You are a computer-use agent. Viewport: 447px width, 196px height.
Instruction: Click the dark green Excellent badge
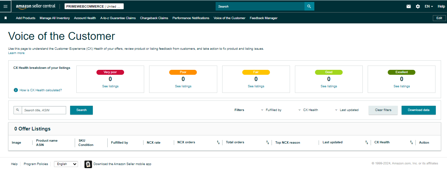(402, 72)
